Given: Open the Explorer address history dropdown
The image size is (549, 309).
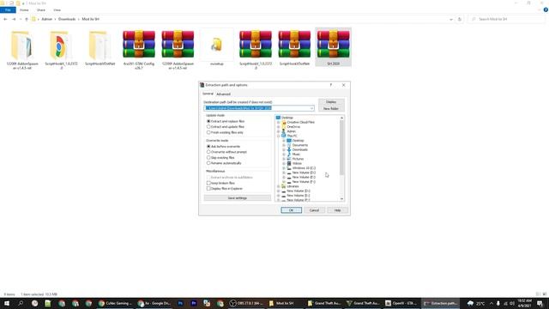Looking at the screenshot, I should pos(451,19).
